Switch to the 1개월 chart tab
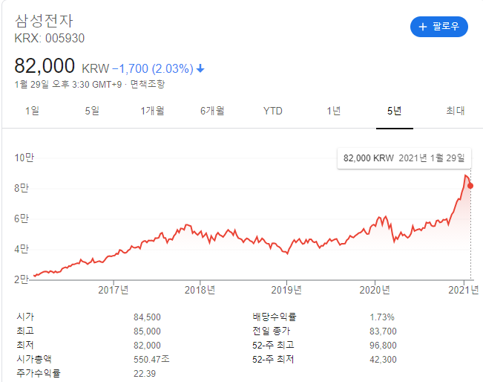Screen dimensions: 483x382 tap(153, 111)
